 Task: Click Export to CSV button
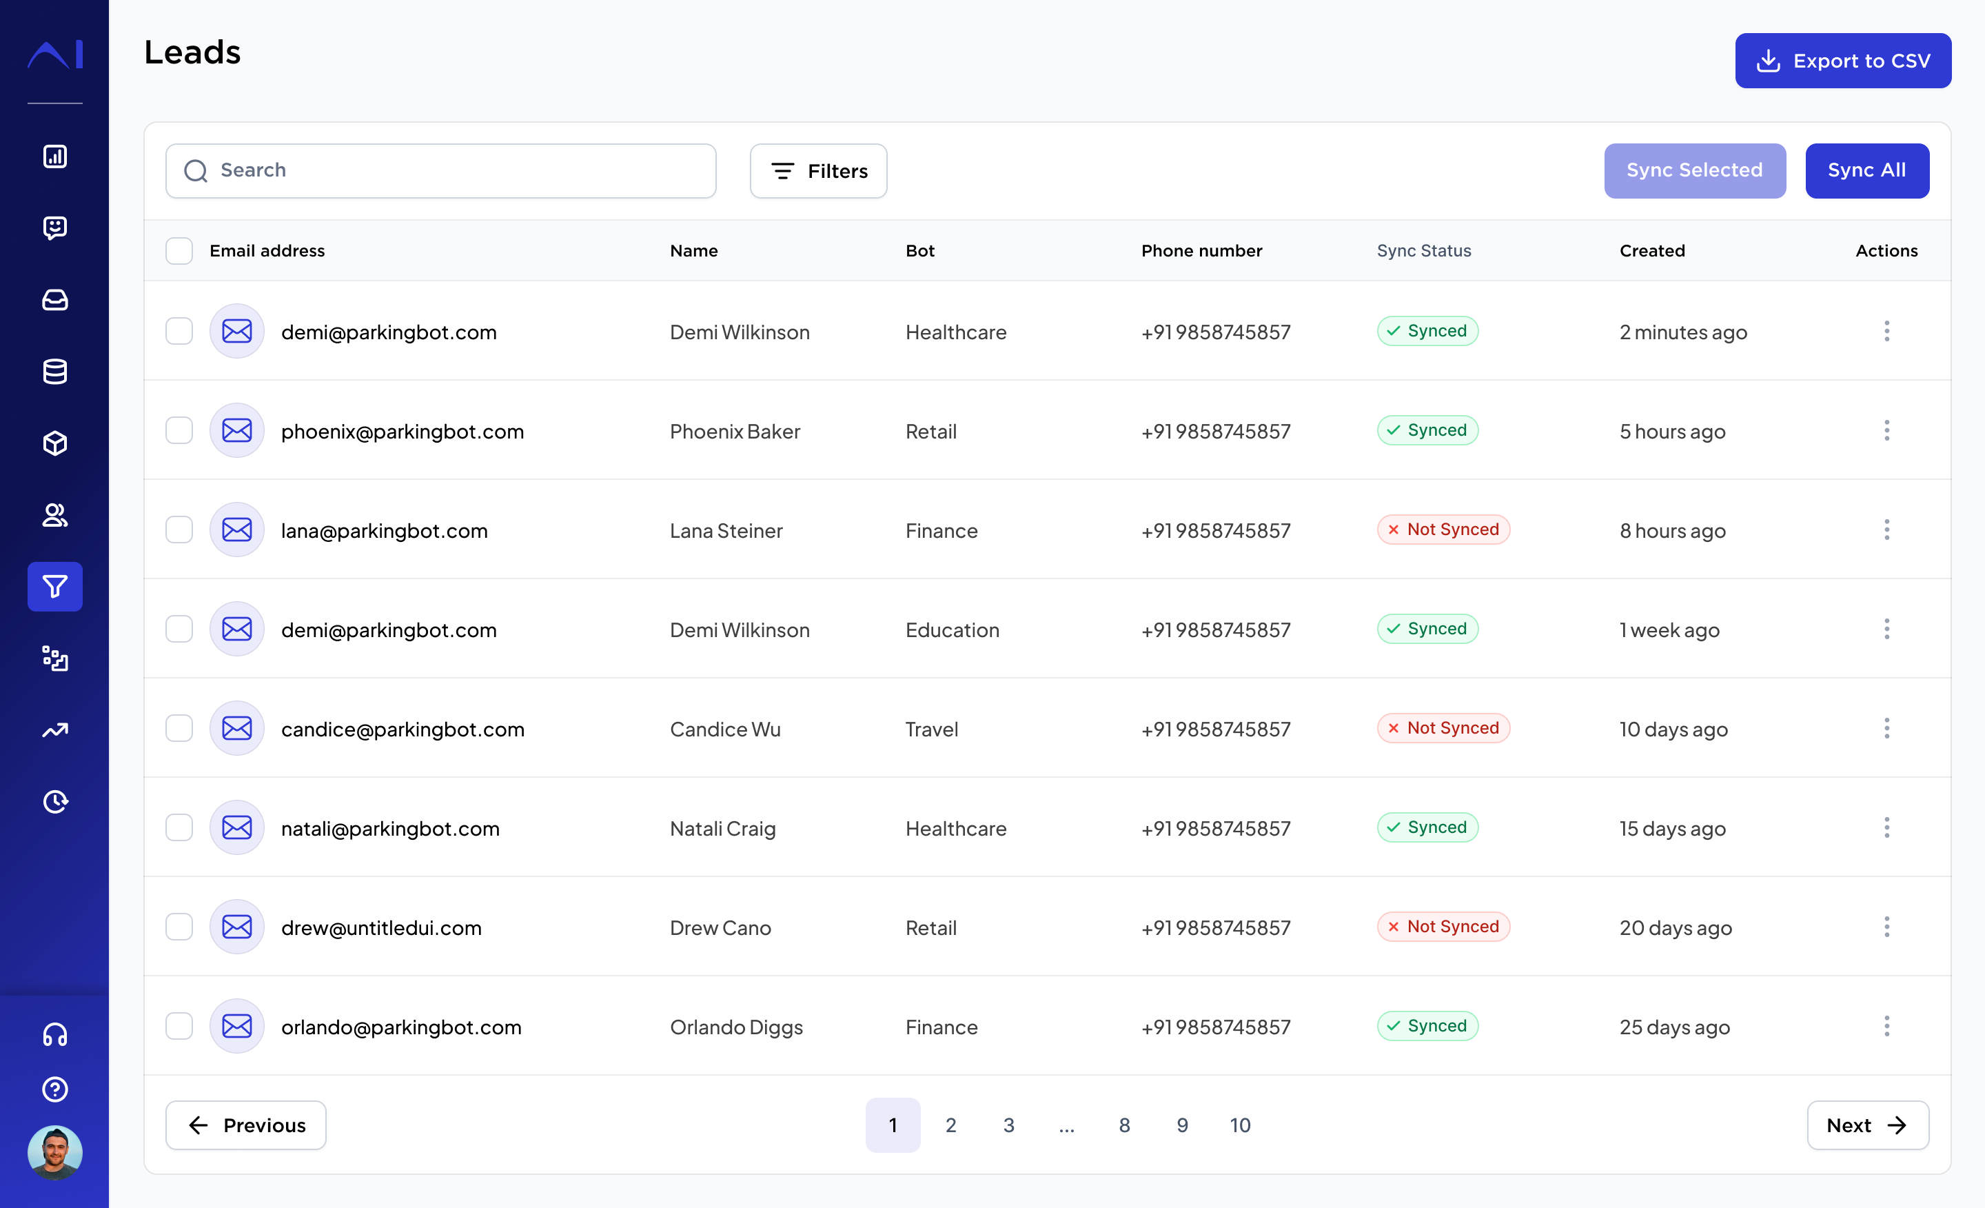click(x=1843, y=61)
